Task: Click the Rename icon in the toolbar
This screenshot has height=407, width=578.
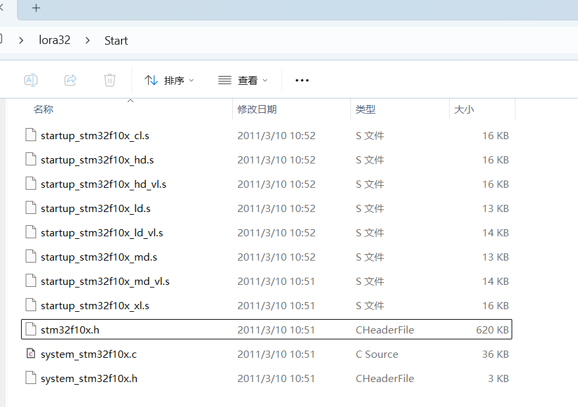Action: click(x=31, y=80)
